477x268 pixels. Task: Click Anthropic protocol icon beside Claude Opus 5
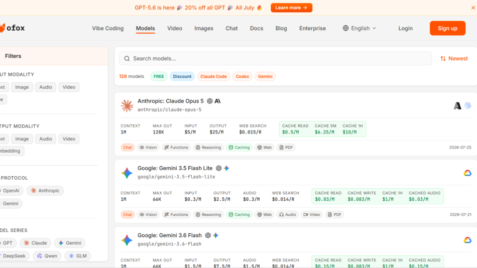(217, 101)
